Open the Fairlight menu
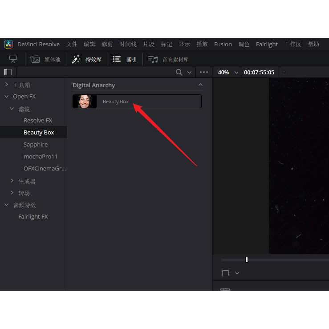This screenshot has height=329, width=329. pos(267,44)
